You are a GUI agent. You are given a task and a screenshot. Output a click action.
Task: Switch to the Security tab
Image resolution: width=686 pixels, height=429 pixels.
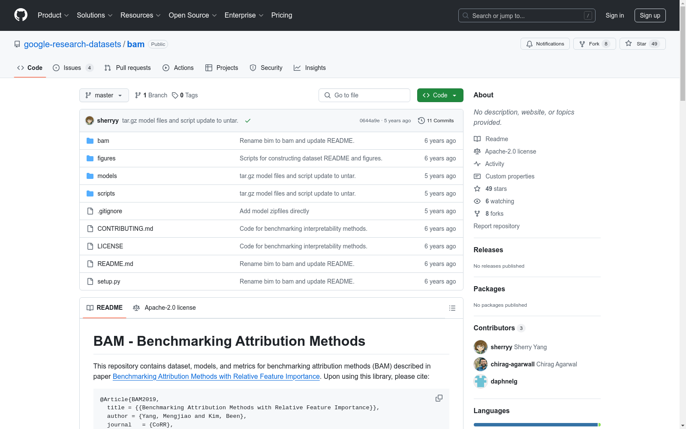click(266, 68)
